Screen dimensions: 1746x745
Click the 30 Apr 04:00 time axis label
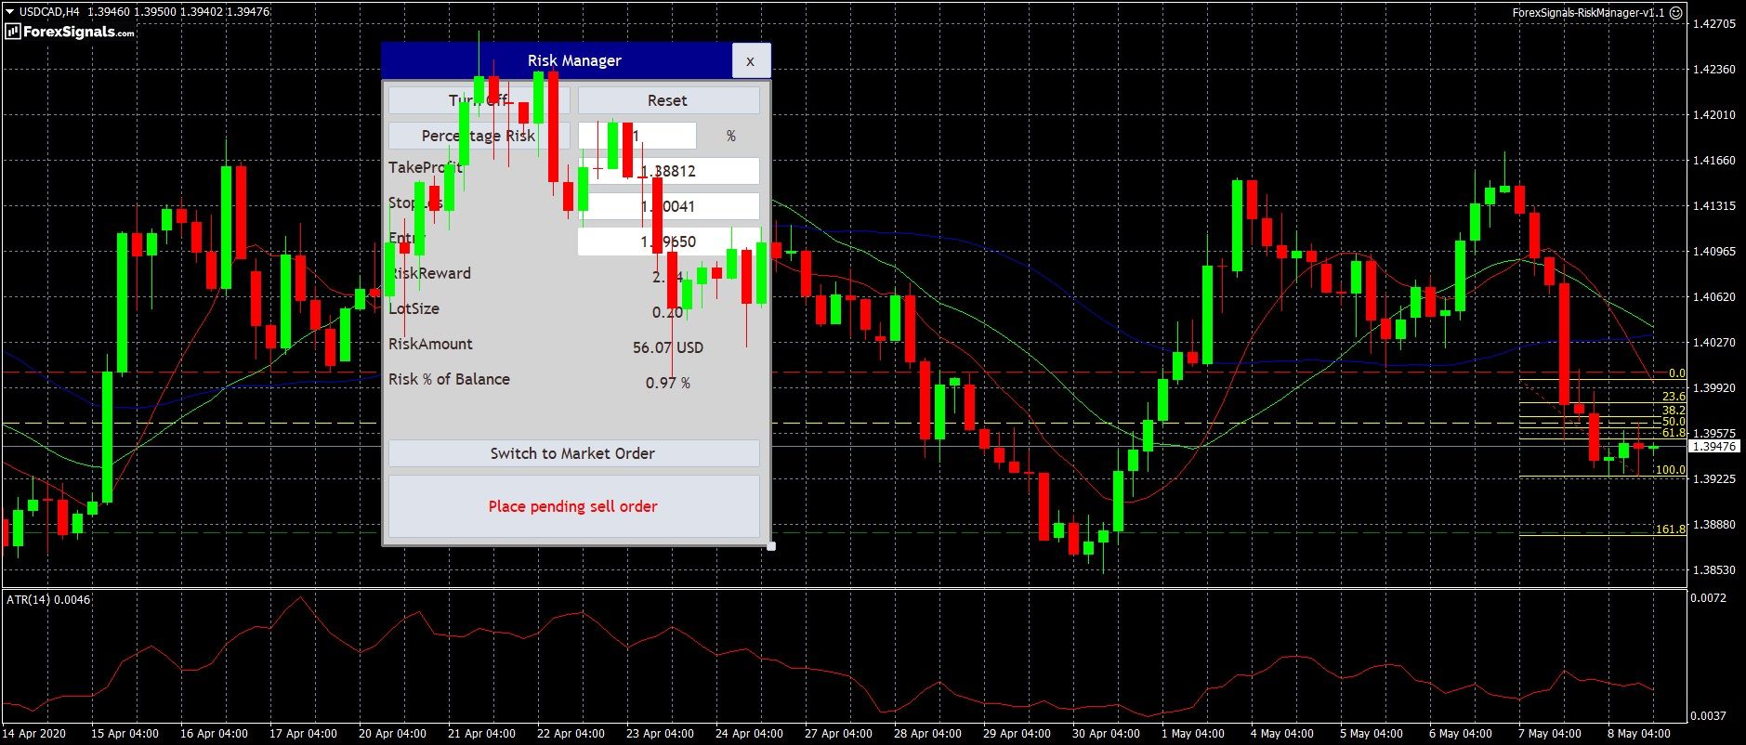pos(1106,734)
